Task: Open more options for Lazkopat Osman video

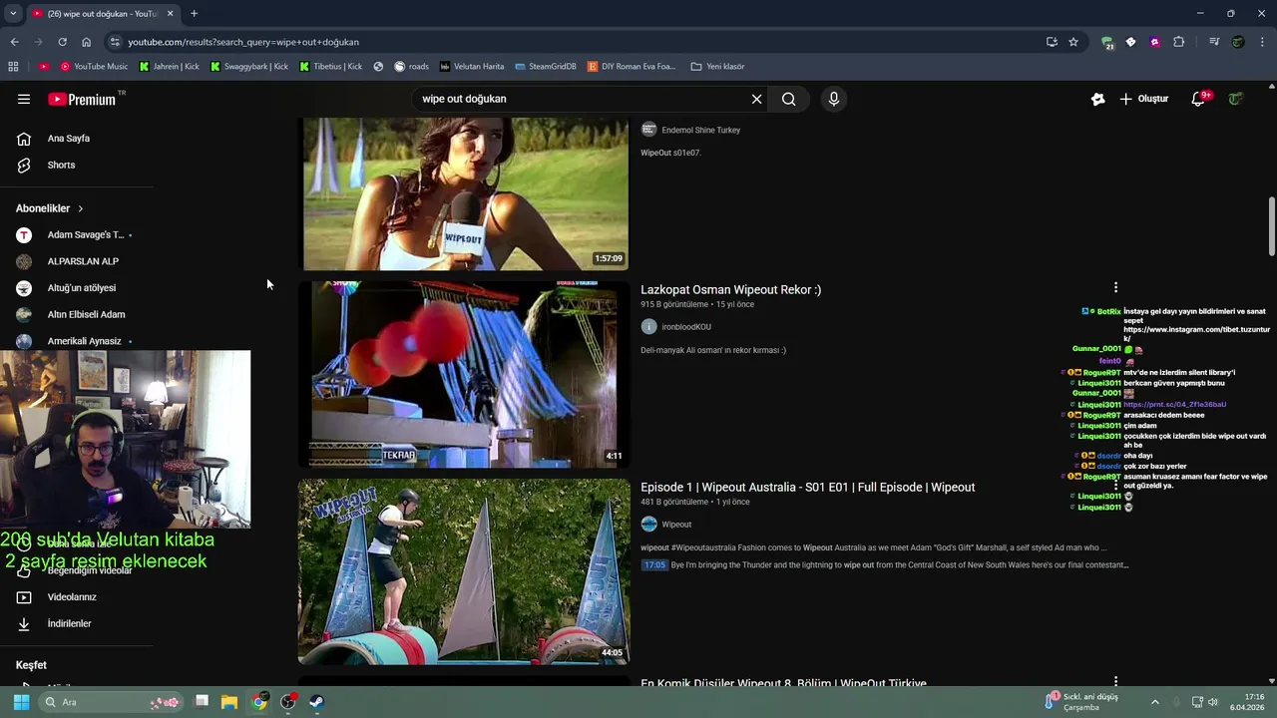Action: point(1115,288)
